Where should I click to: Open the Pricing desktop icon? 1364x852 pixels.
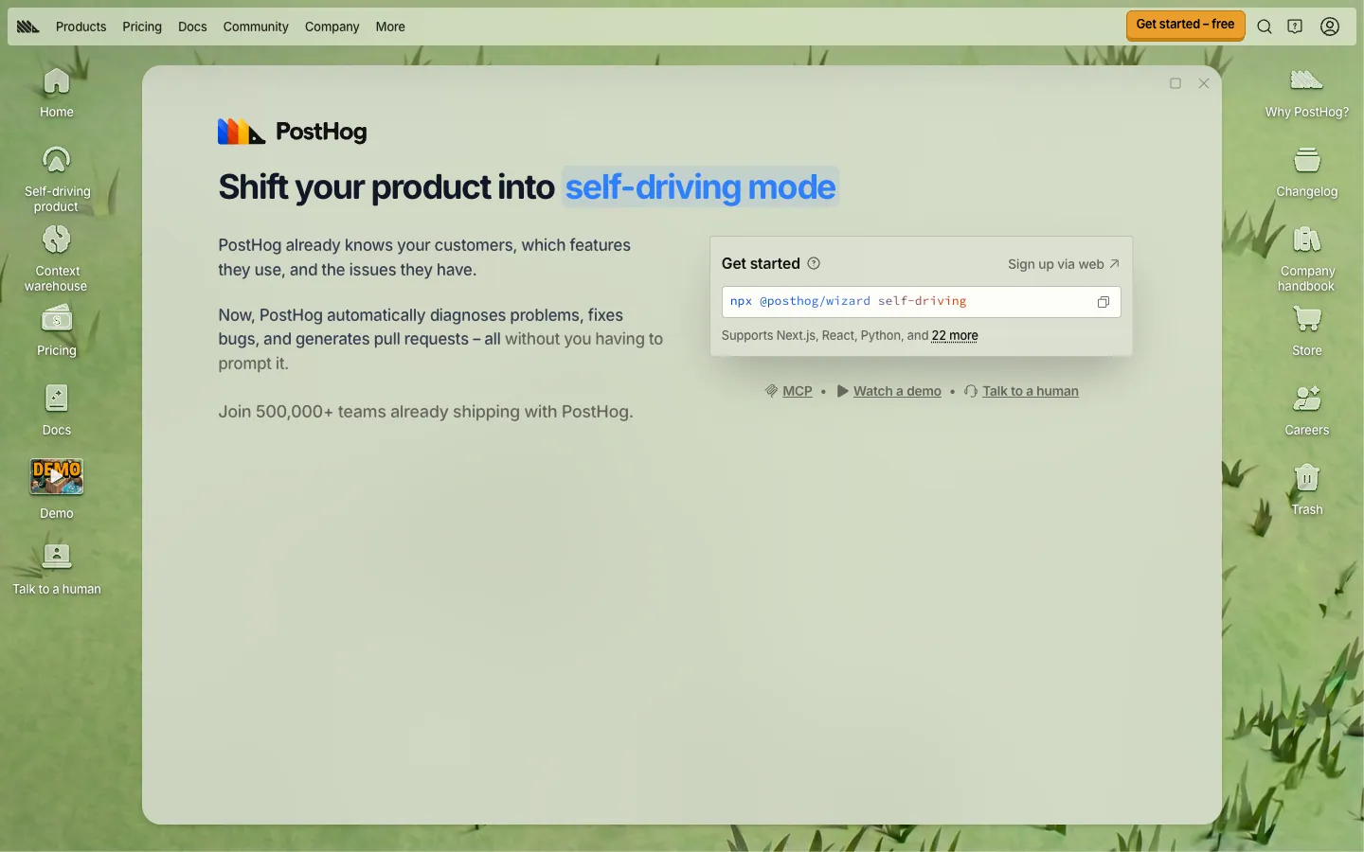57,330
